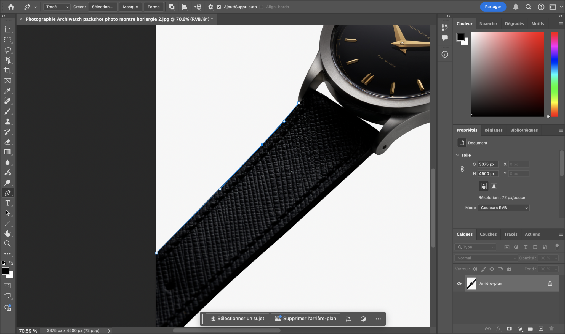Image resolution: width=565 pixels, height=334 pixels.
Task: Click the hue spectrum slider
Action: coord(555,74)
